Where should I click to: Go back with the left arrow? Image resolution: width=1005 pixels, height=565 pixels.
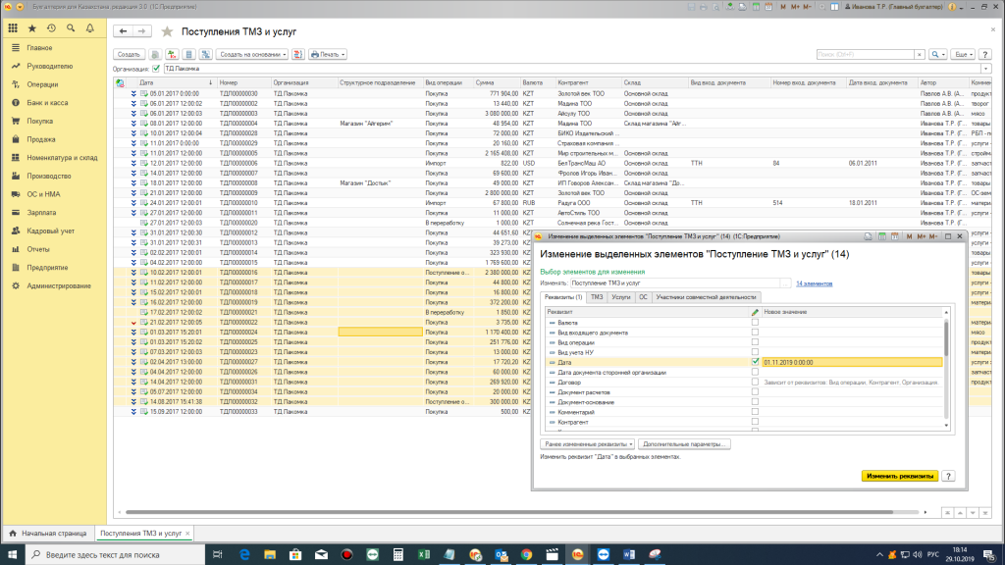(123, 30)
